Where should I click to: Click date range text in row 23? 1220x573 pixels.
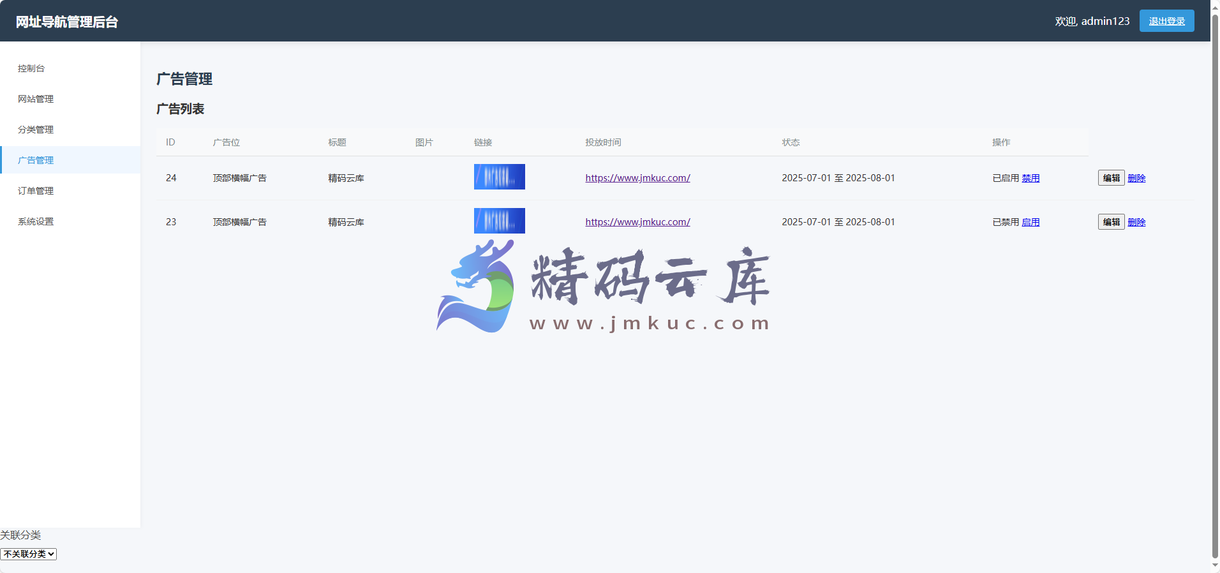point(838,222)
